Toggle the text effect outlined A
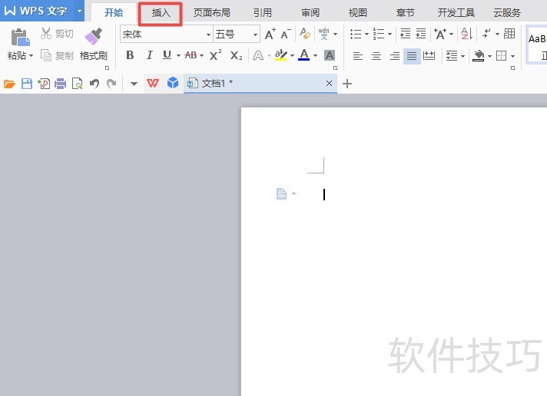This screenshot has height=396, width=547. [258, 55]
